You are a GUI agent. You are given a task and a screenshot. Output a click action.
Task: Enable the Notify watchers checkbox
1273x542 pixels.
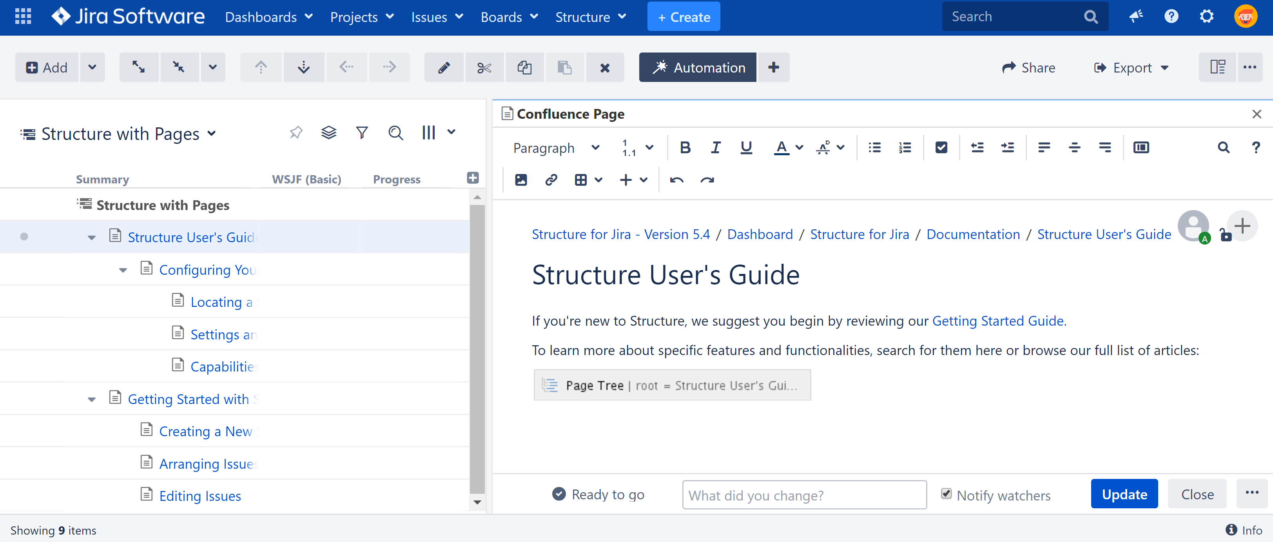[x=946, y=495]
